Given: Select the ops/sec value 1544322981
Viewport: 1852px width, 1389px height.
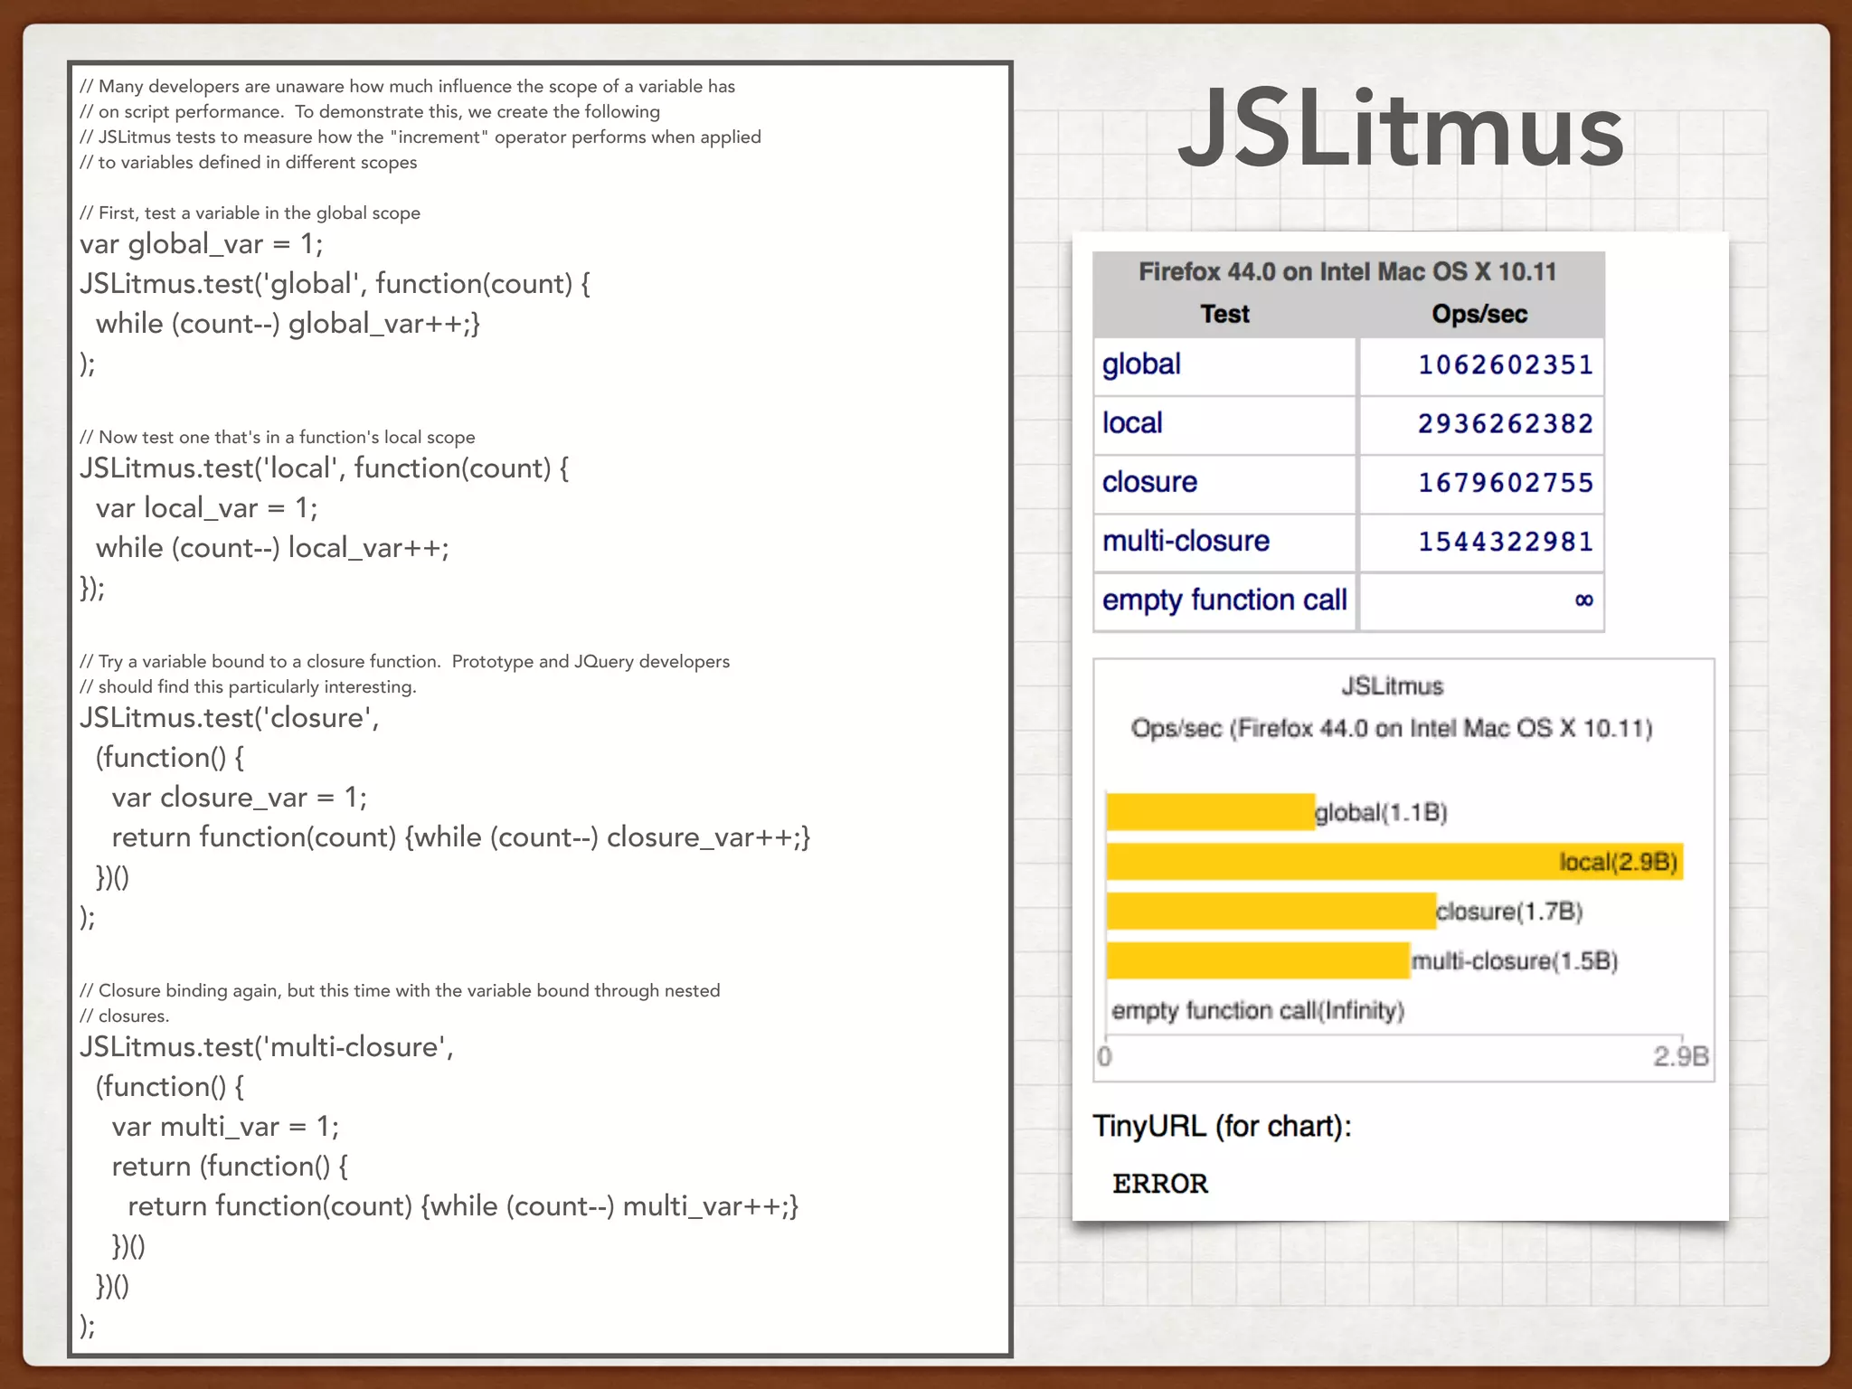Looking at the screenshot, I should tap(1505, 542).
